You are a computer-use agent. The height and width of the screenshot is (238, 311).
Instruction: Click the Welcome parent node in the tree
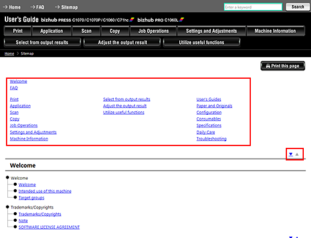(19, 178)
